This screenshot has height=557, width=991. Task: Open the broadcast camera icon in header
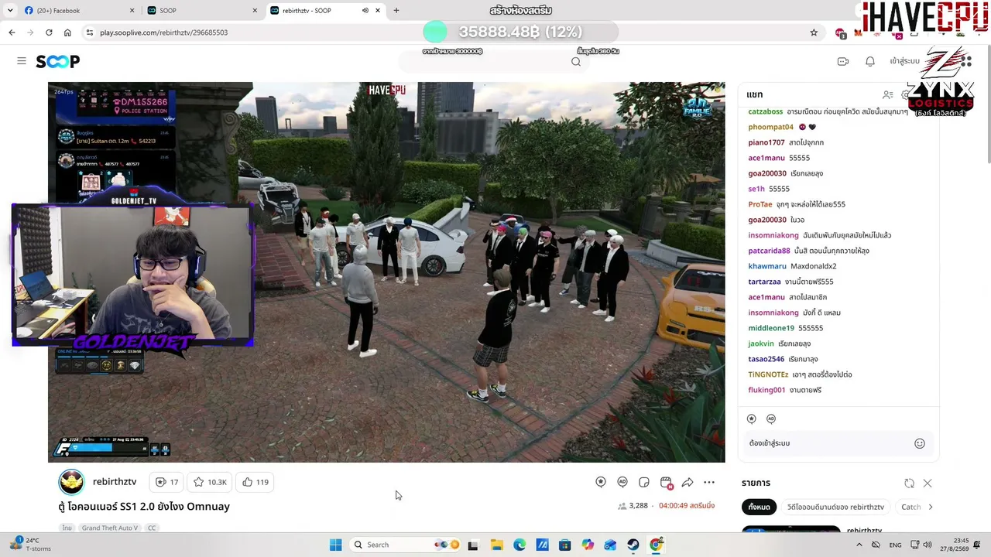(x=843, y=61)
